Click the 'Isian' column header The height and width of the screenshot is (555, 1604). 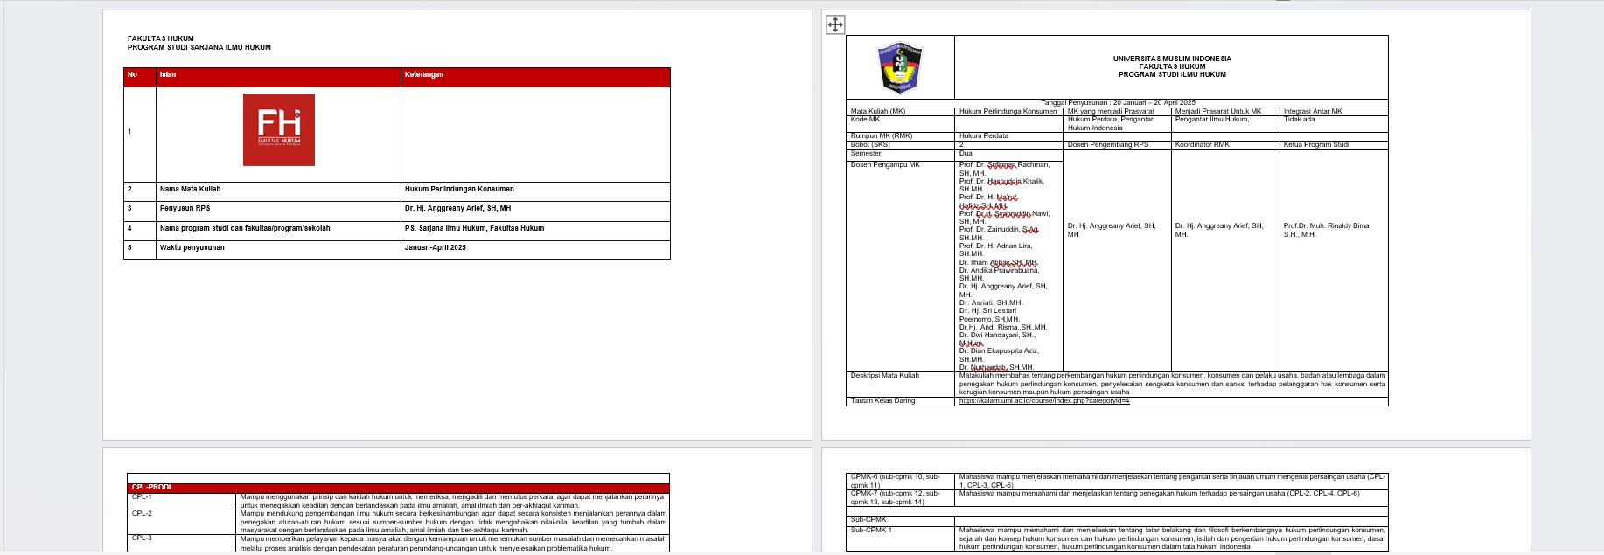point(278,77)
